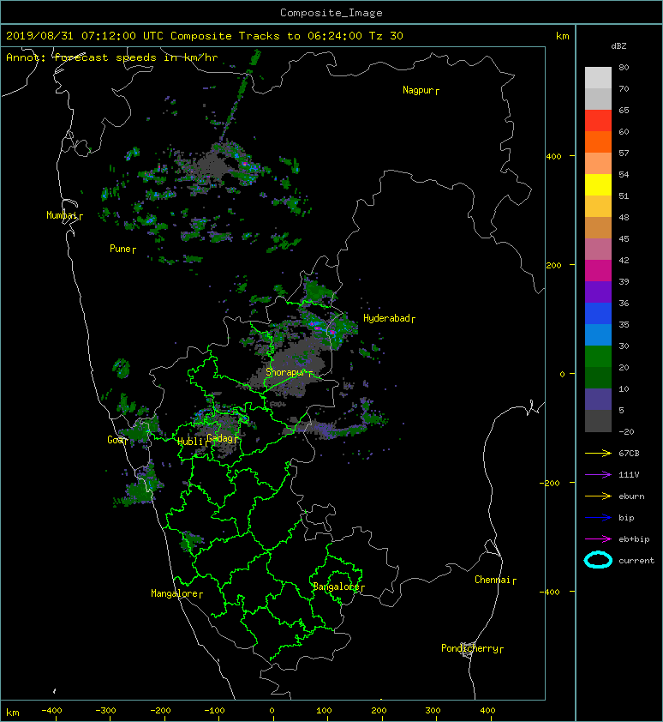This screenshot has height=722, width=663.
Task: Click the blue bip arrow legend icon
Action: coord(598,518)
